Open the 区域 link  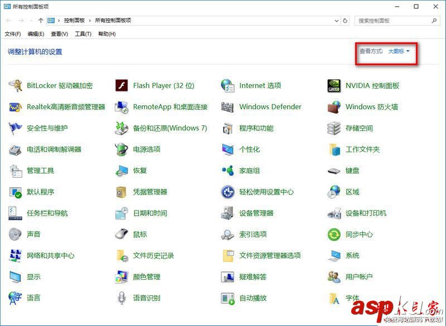352,192
